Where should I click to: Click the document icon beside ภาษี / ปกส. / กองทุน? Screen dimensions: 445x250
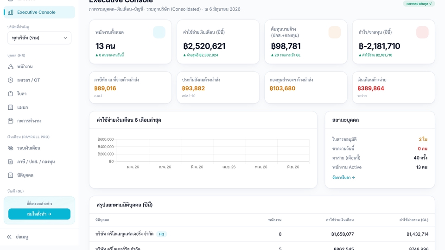(x=11, y=162)
